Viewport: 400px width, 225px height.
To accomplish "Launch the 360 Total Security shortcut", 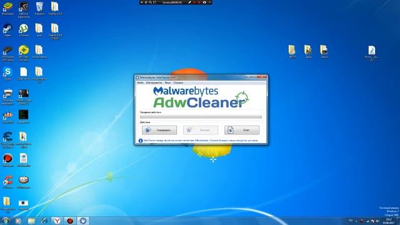I will [x=24, y=53].
